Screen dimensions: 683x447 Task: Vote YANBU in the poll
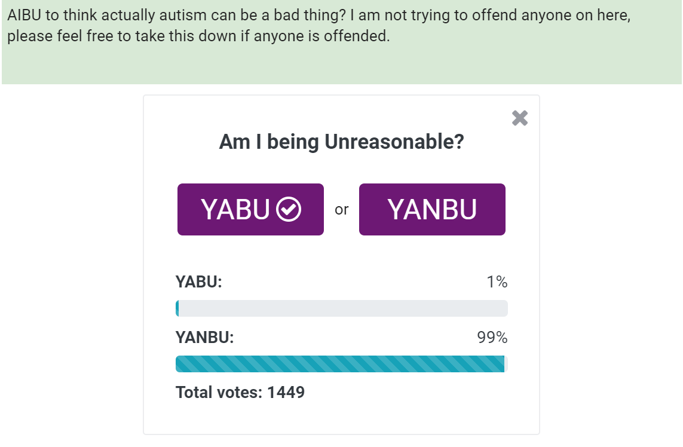[432, 210]
